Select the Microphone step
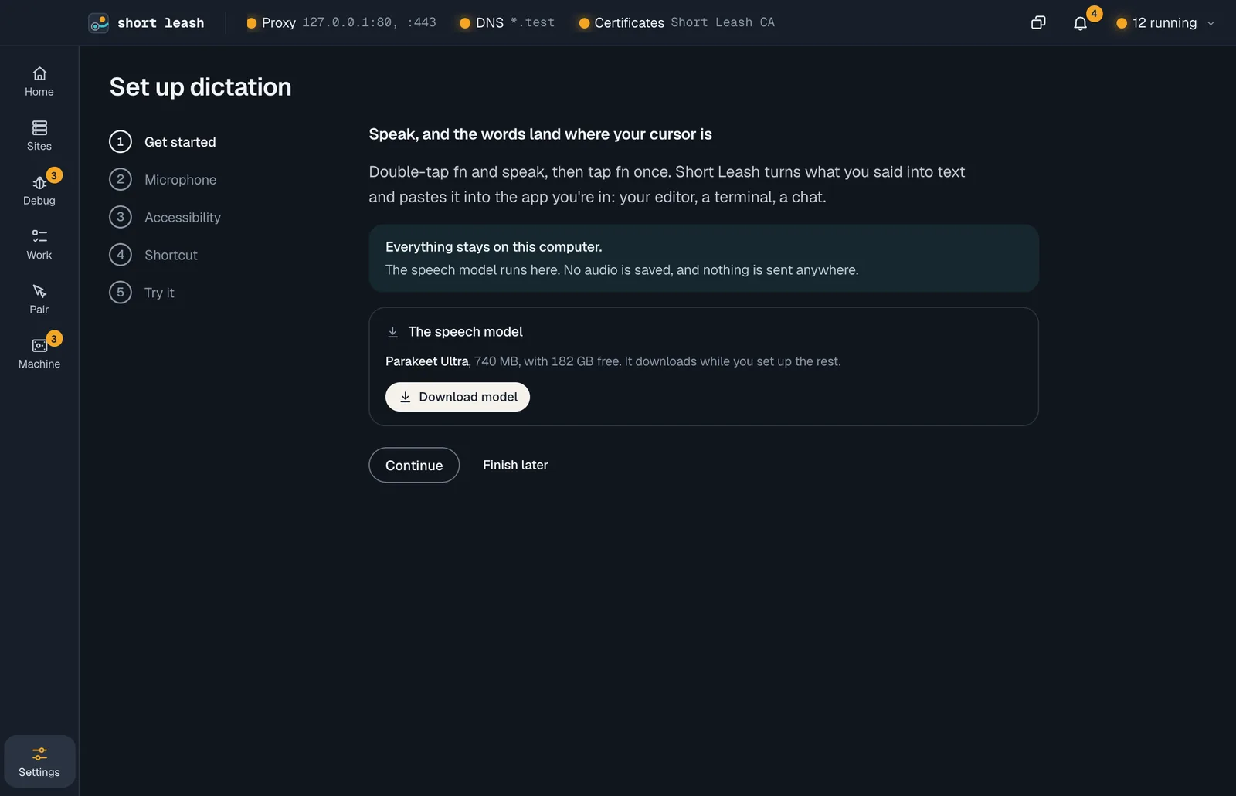The image size is (1236, 796). [x=163, y=180]
